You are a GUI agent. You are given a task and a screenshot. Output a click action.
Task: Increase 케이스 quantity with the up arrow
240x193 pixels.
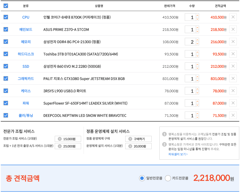pos(198,89)
